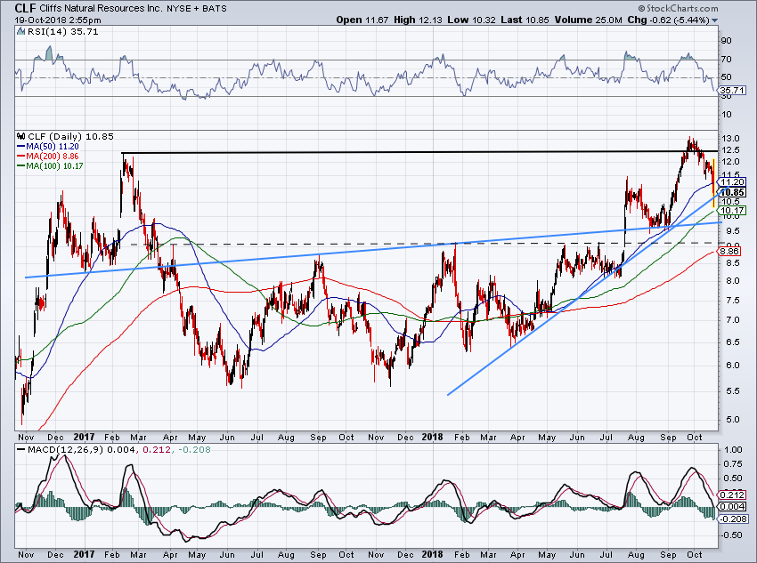
Task: Click the CLF (Daily) 10.85 legend text
Action: pos(71,137)
